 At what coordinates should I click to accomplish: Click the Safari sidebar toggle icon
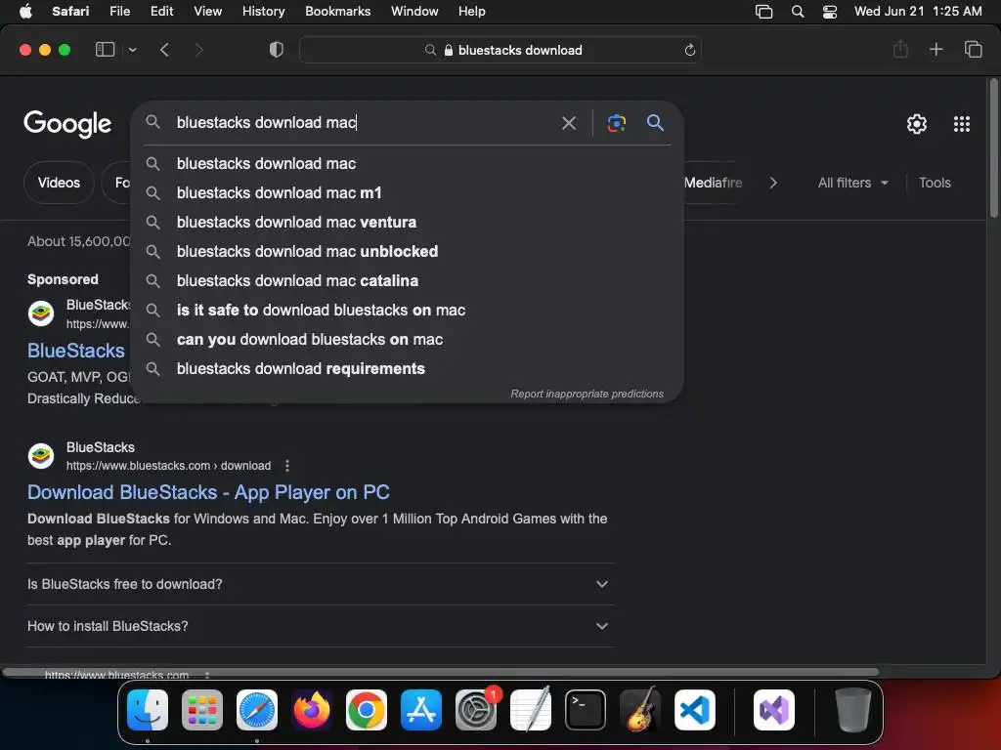105,50
